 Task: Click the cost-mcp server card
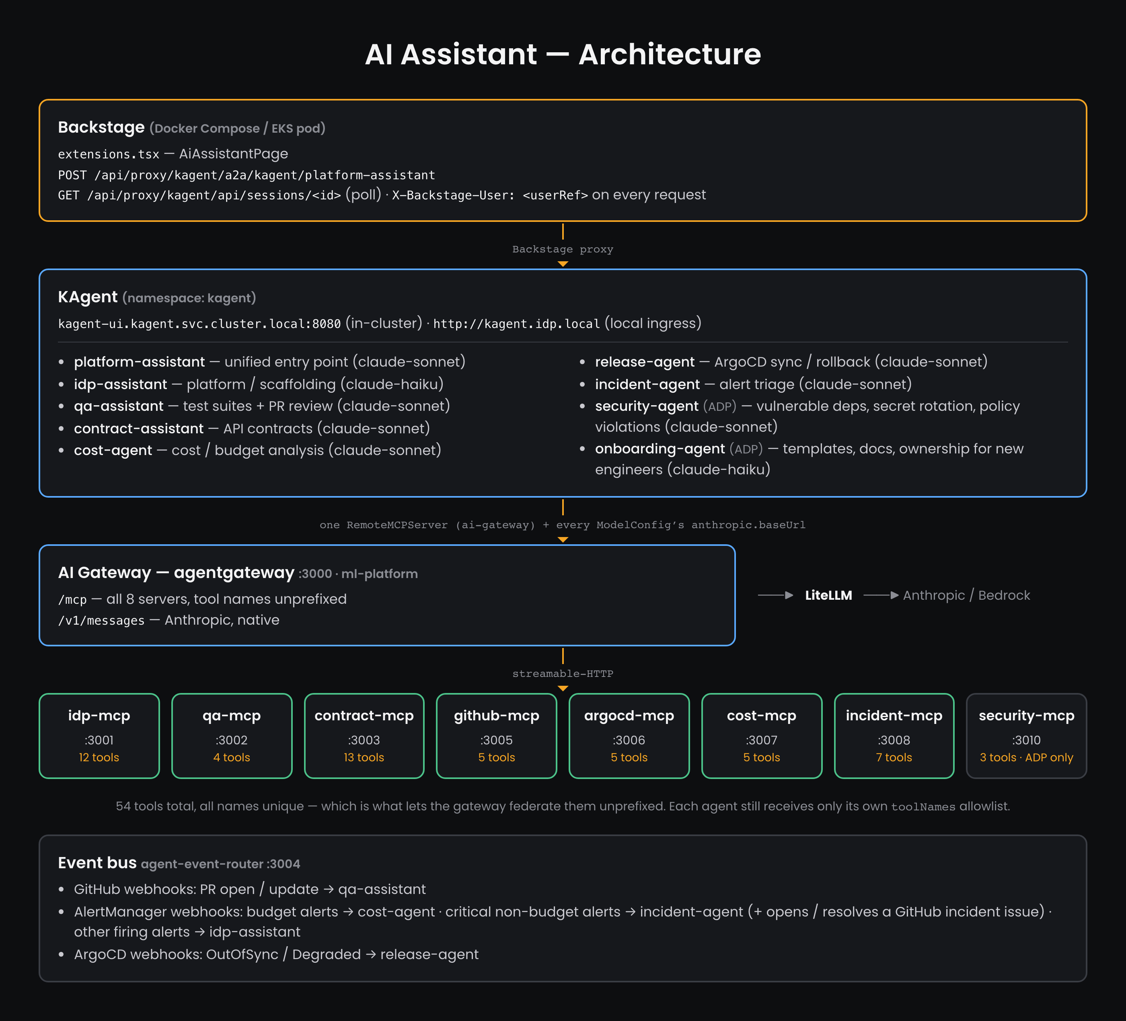pos(761,736)
